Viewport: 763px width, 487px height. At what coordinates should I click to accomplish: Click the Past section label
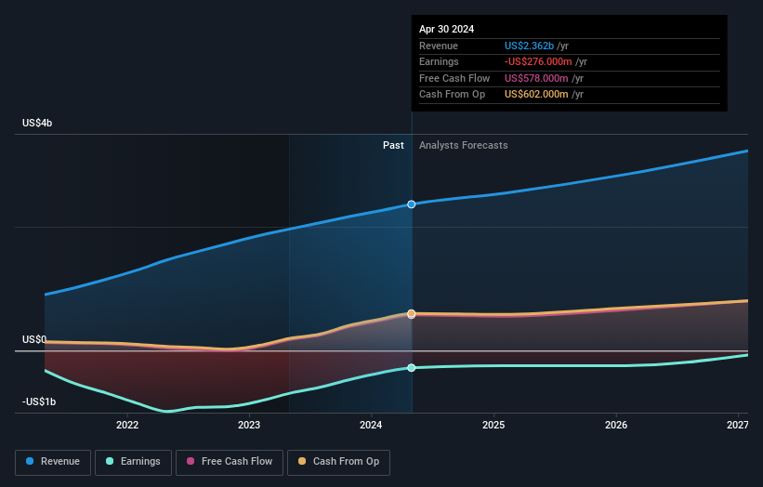(393, 146)
